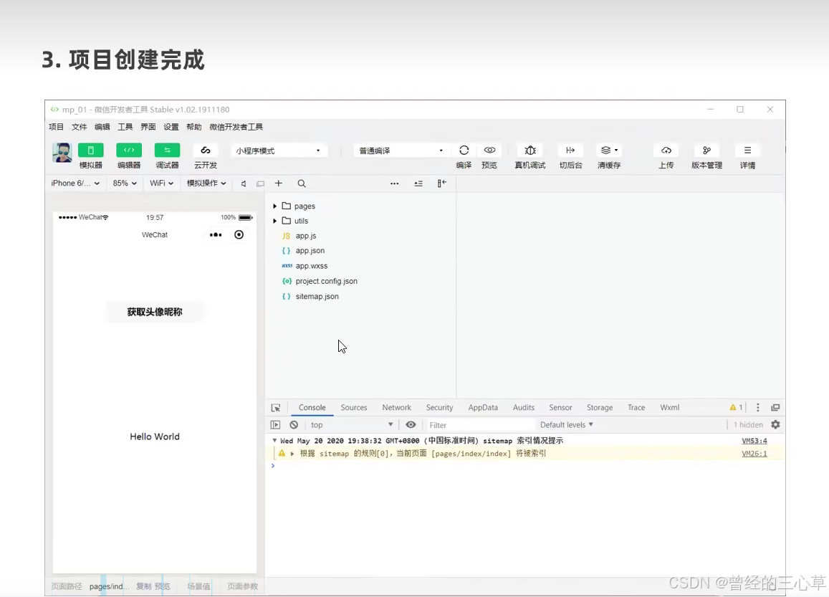Click the search icon in file panel
Image resolution: width=829 pixels, height=597 pixels.
[x=302, y=183]
